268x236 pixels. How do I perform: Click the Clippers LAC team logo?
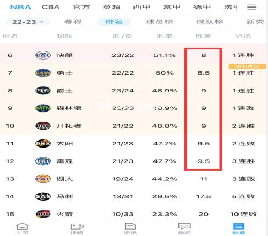43,55
